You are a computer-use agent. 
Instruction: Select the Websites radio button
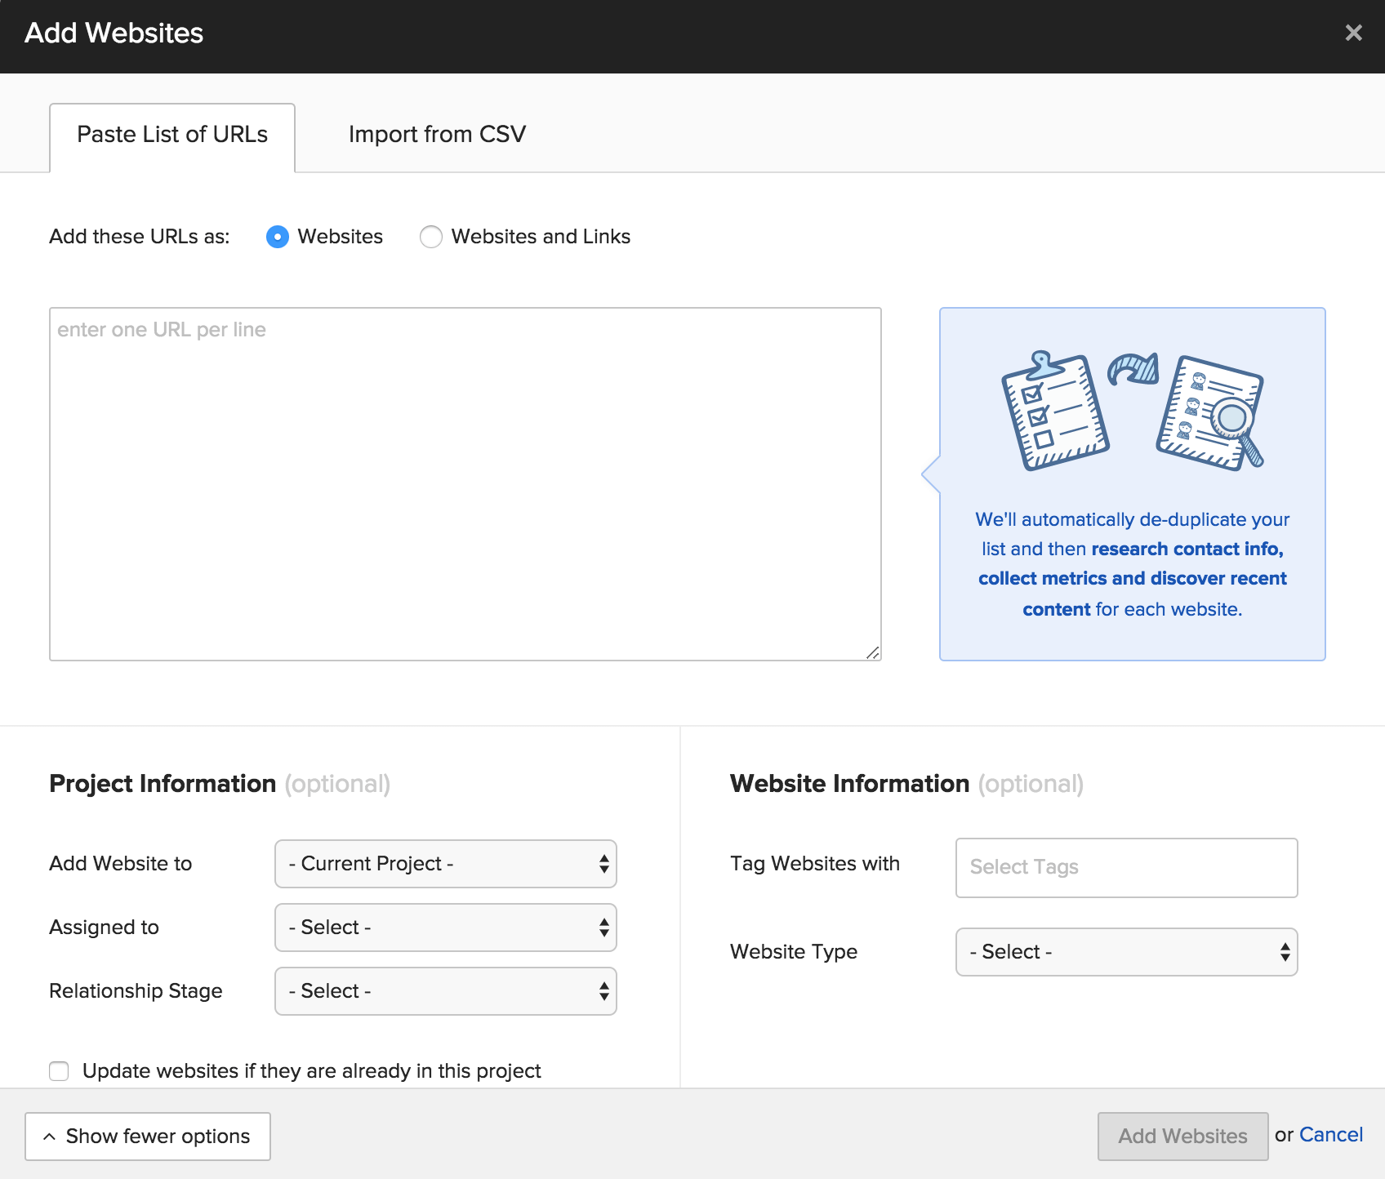pyautogui.click(x=278, y=237)
